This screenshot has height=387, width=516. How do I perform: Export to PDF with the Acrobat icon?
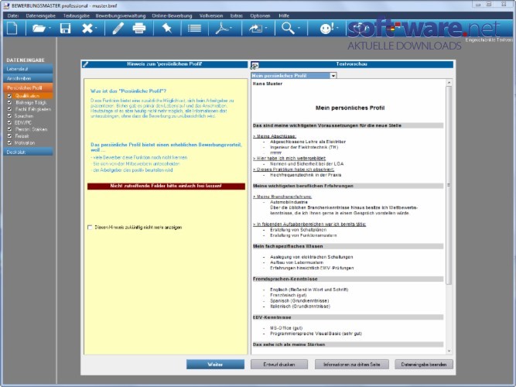[x=222, y=29]
